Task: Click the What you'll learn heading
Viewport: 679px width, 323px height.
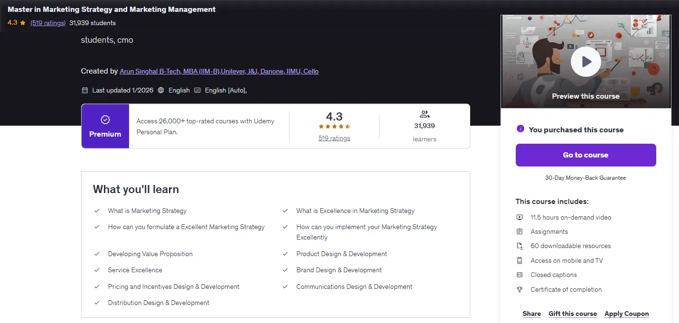Action: 136,189
